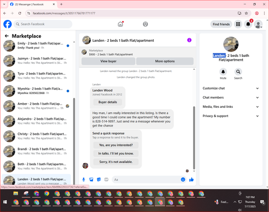Open Windows Start menu
The height and width of the screenshot is (212, 269).
5,202
